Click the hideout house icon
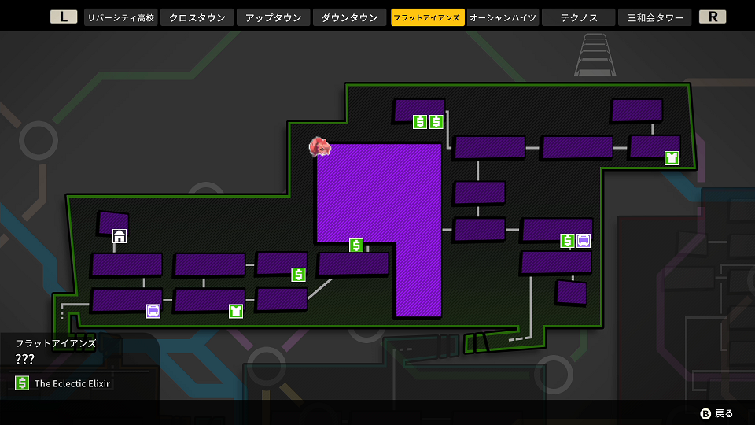755x425 pixels. [x=120, y=236]
